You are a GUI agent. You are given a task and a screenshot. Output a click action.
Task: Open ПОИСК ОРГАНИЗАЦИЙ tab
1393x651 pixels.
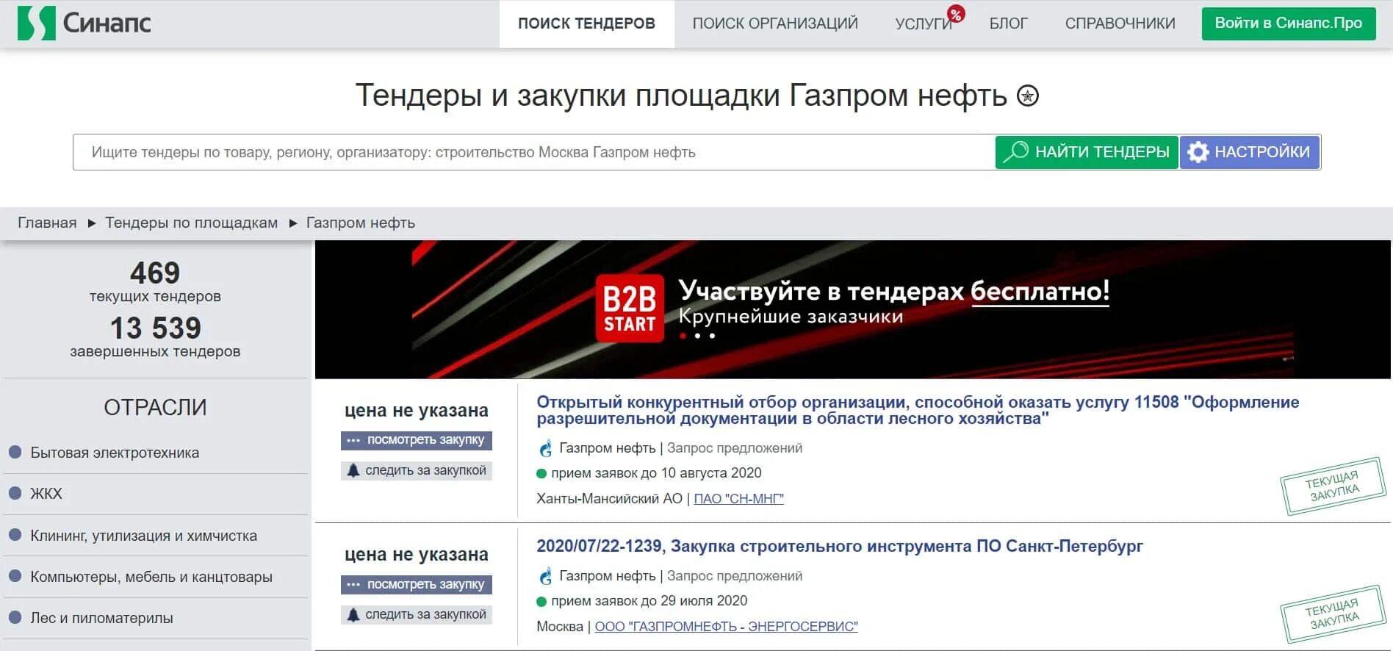point(775,24)
